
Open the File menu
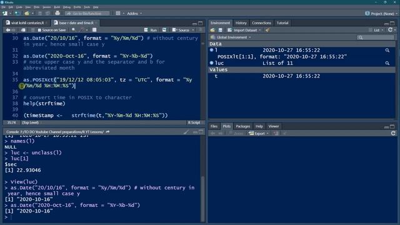[x=3, y=7]
